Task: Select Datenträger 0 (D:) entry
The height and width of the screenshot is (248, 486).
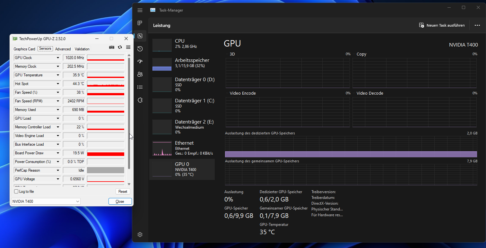Action: click(x=182, y=84)
